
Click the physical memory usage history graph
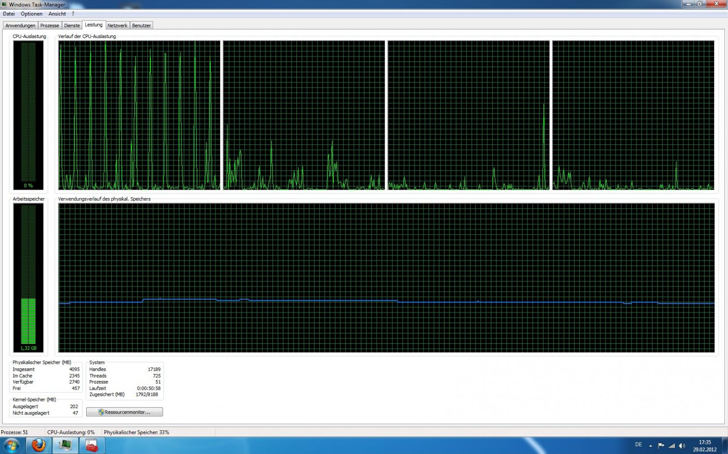click(x=386, y=277)
